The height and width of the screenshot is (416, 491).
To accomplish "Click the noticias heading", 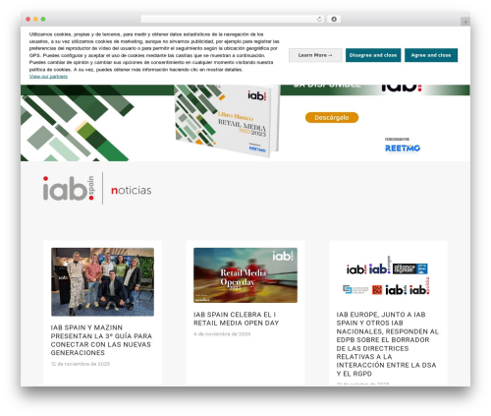I will click(x=131, y=190).
